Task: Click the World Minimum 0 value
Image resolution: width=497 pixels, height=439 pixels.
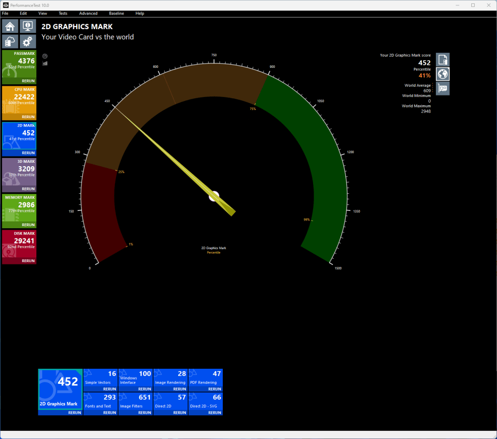Action: tap(430, 101)
